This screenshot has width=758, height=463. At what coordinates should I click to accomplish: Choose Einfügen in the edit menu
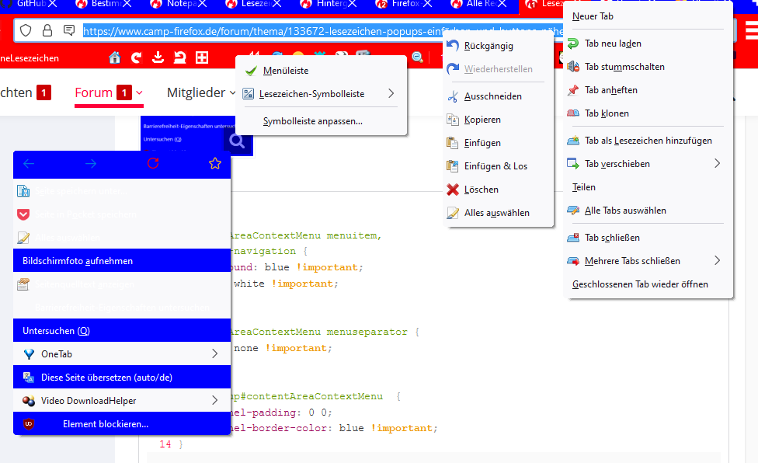click(x=499, y=143)
